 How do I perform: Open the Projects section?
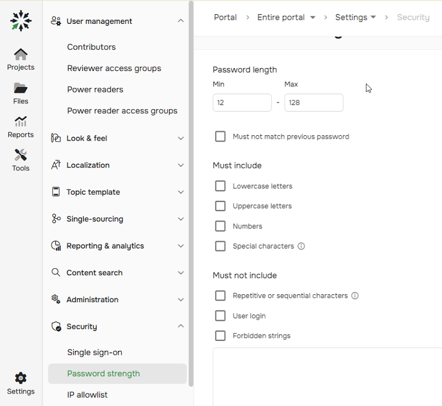pyautogui.click(x=20, y=59)
